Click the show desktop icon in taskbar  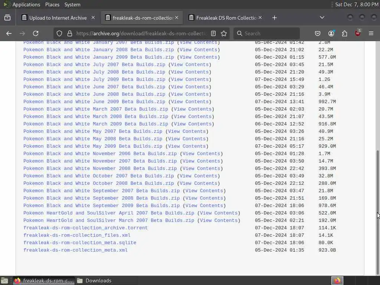4,281
